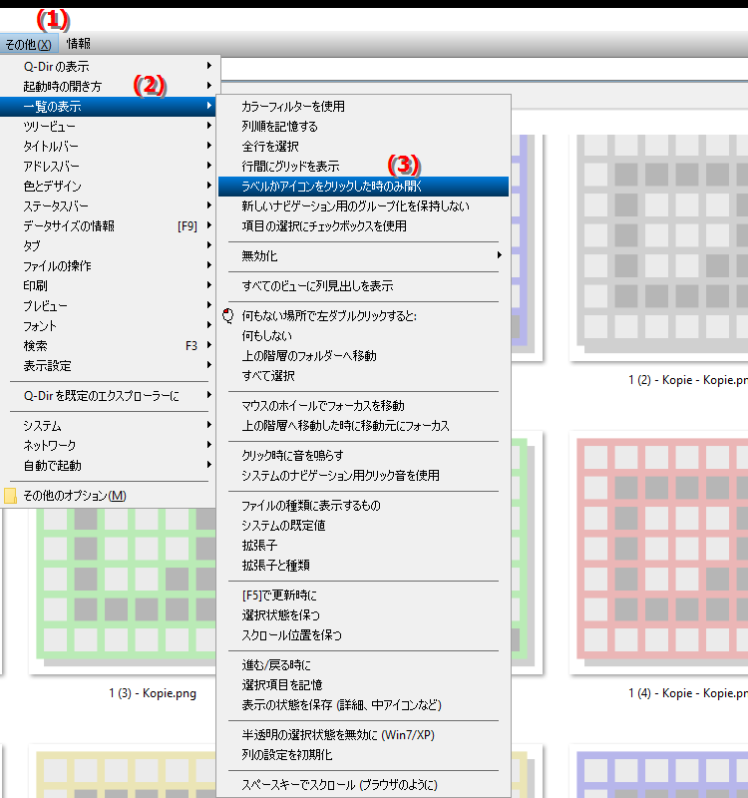Toggle クリック時に音を鳴らす
The height and width of the screenshot is (798, 748).
[x=363, y=456]
